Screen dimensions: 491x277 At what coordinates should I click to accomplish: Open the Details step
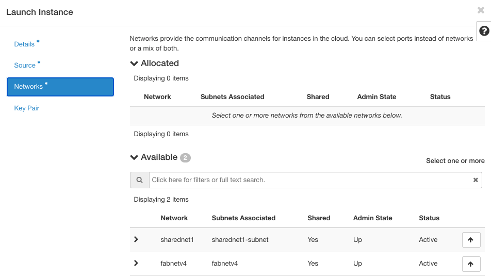click(x=24, y=44)
